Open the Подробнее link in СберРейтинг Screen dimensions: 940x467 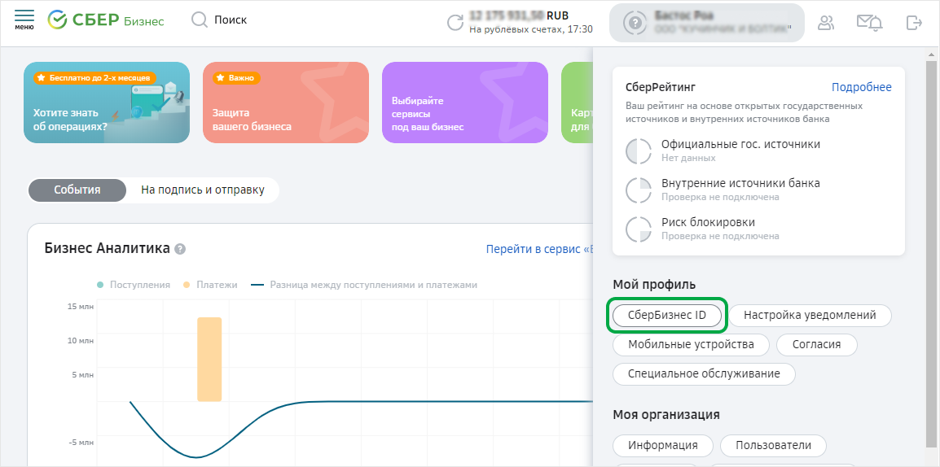[x=861, y=87]
